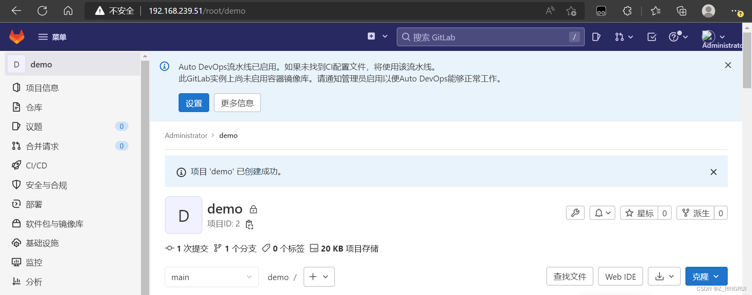Open the browser collections icon
The width and height of the screenshot is (752, 295).
pos(681,11)
